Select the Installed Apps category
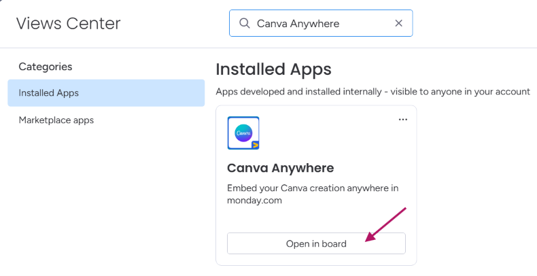This screenshot has width=537, height=276. click(x=106, y=93)
